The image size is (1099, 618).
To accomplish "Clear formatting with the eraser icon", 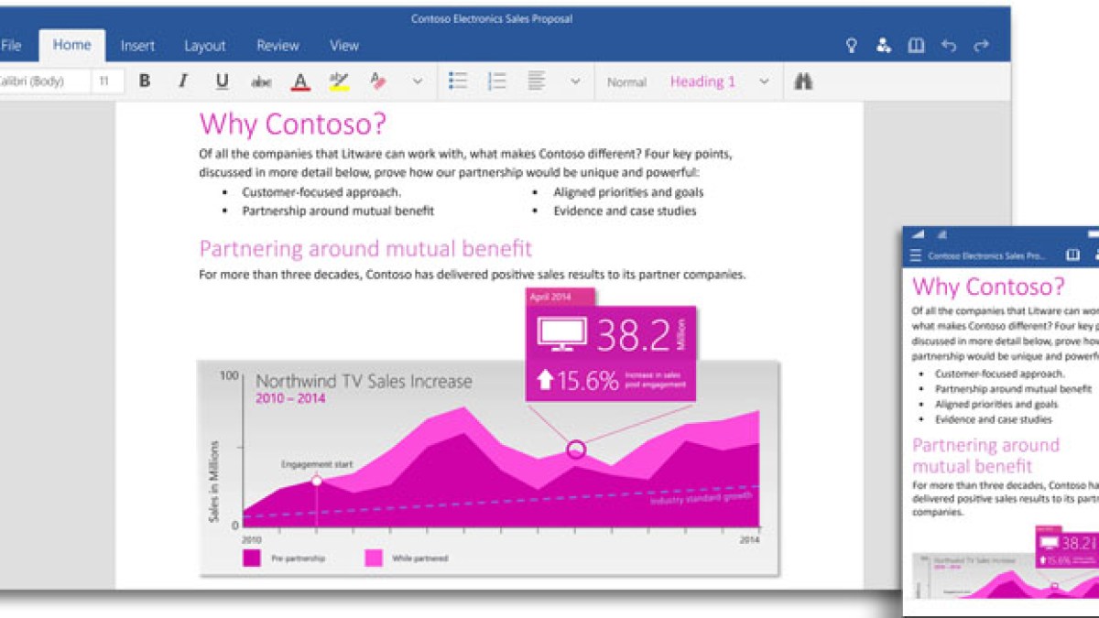I will (x=378, y=81).
